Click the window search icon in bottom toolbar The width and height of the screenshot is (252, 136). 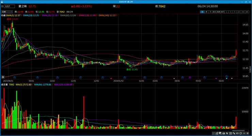220,133
